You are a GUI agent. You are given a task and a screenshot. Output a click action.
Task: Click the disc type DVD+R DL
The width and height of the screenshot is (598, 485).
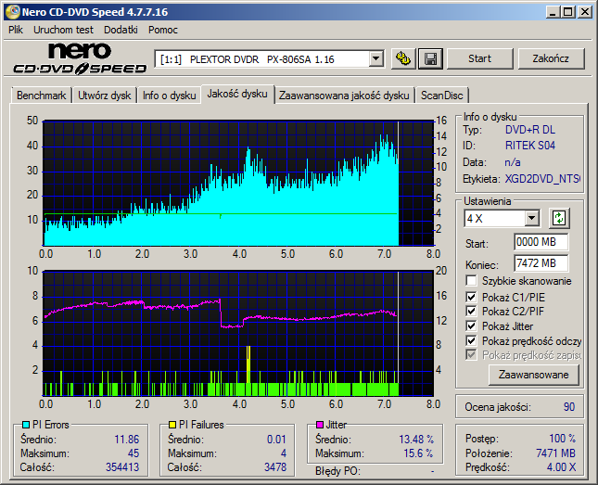click(x=530, y=130)
